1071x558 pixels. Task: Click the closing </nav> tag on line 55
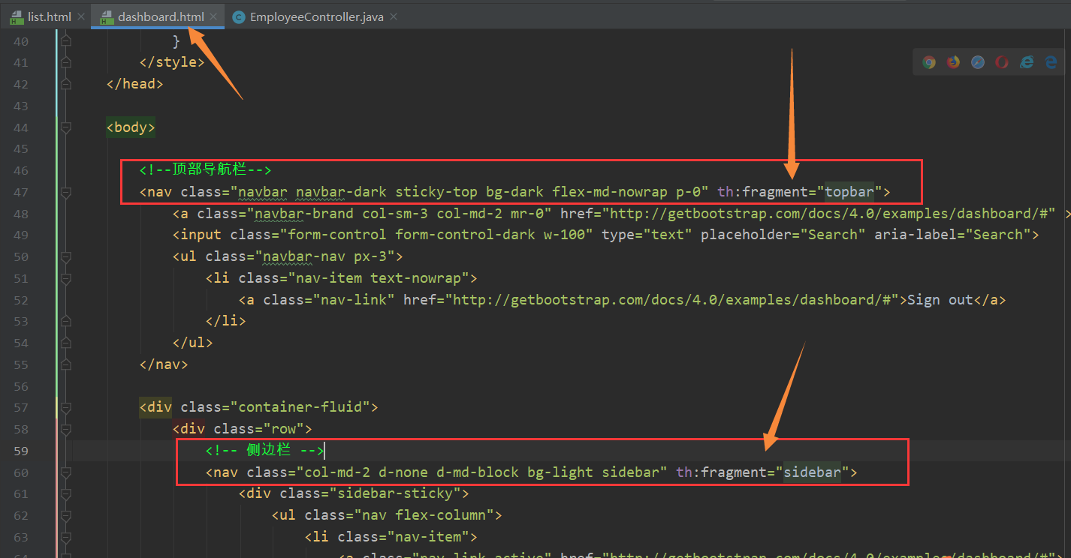164,364
